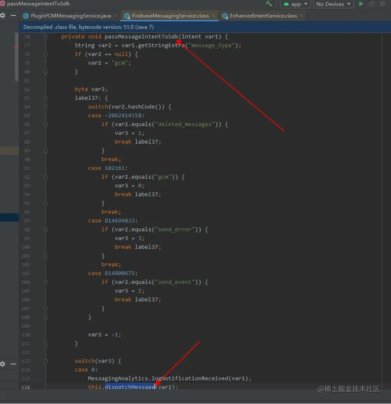Collapse the gcm if block at line 92
The height and width of the screenshot is (404, 391).
tap(46, 177)
